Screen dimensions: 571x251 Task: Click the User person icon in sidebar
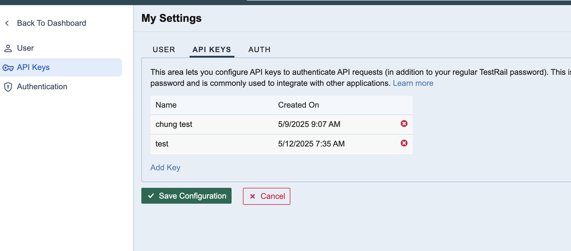tap(8, 48)
